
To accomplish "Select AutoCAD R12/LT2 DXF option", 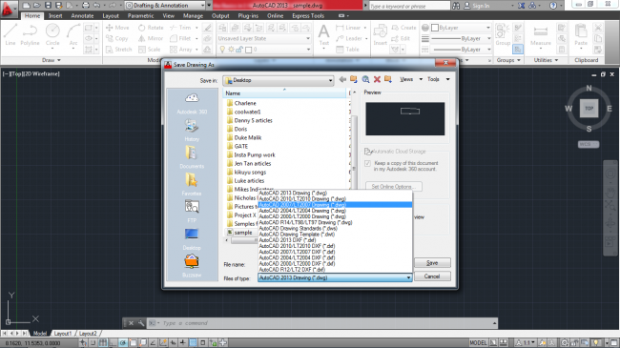I will [335, 269].
